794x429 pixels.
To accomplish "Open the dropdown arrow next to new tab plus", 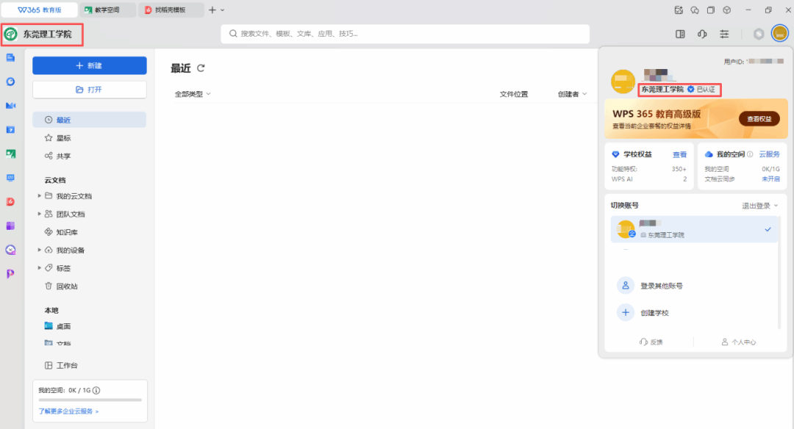I will tap(222, 10).
